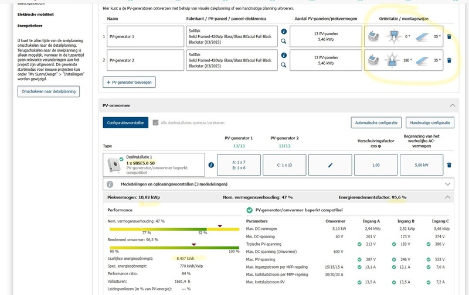Click '13 PV-panelen 5,46 kWp' for PV-generator 1
The image size is (469, 295).
tap(326, 36)
